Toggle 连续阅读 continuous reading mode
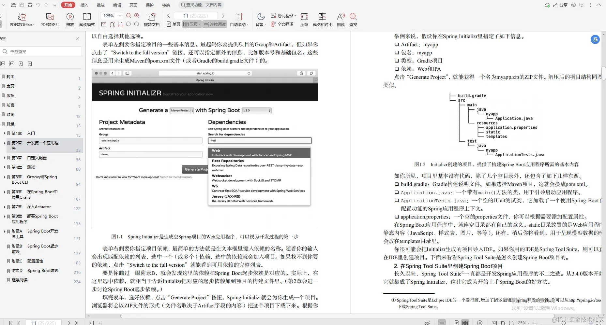The image size is (606, 325). click(x=214, y=24)
